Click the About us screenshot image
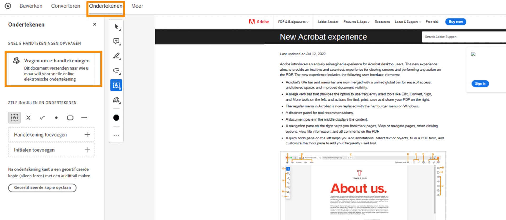506x220 pixels. coord(363,186)
